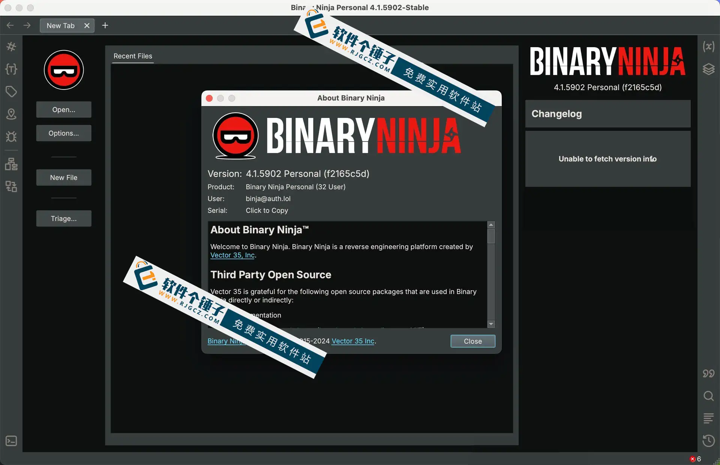Open the component tree sidebar icon
The width and height of the screenshot is (720, 465).
pos(11,164)
